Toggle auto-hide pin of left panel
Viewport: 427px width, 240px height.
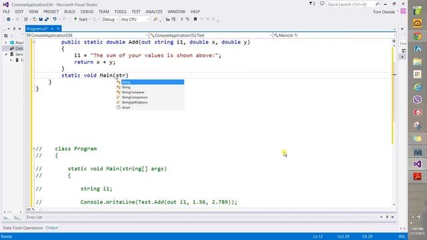point(14,29)
